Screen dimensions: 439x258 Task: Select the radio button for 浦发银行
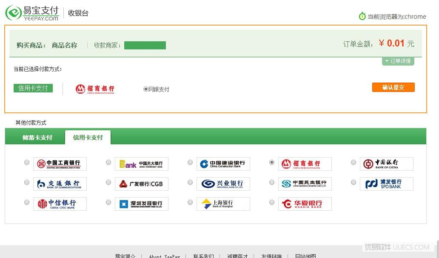(353, 182)
